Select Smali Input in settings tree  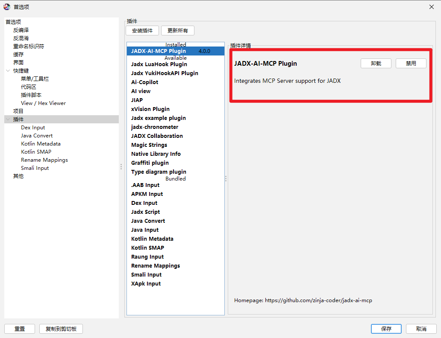(x=35, y=168)
